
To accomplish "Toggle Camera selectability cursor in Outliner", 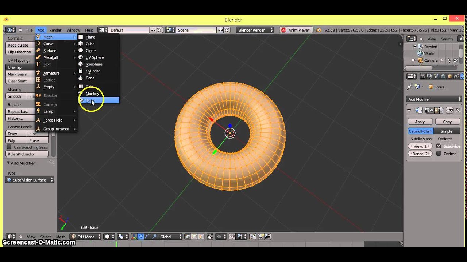I will (449, 60).
